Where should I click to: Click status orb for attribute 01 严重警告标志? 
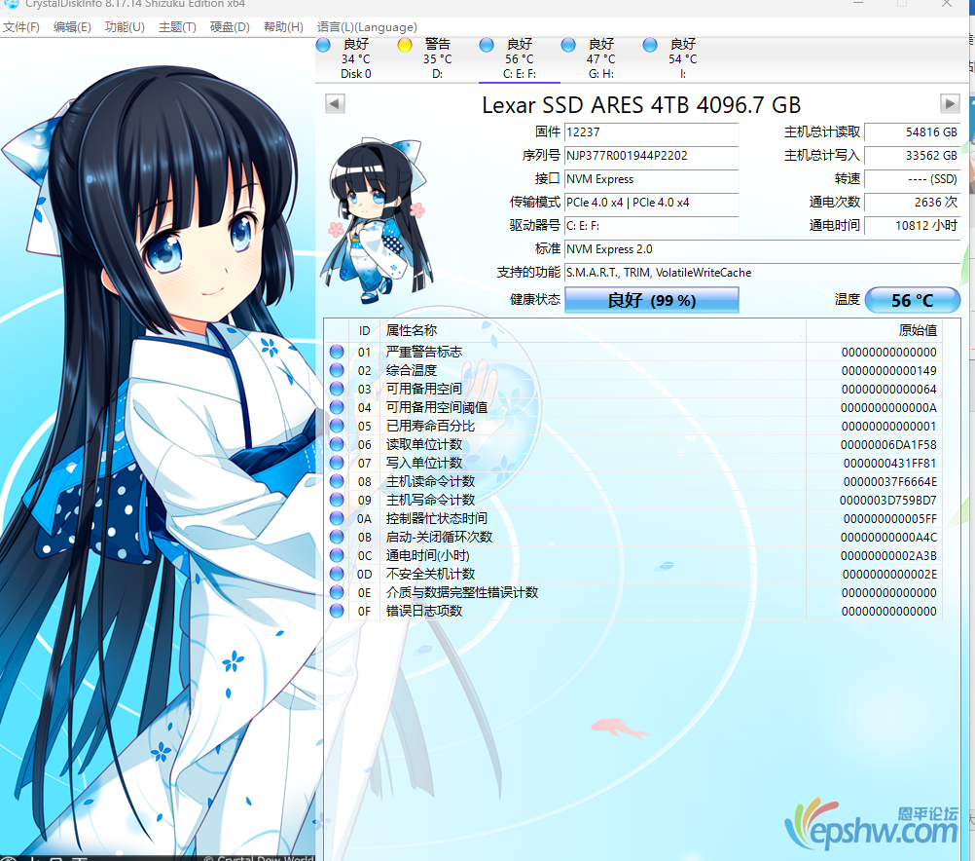337,352
